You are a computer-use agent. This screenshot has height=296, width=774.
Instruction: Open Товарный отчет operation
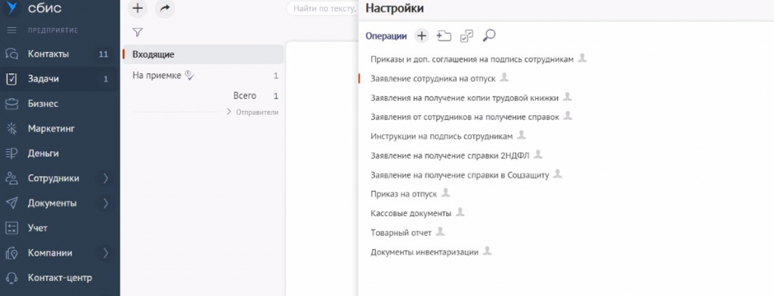tap(401, 233)
